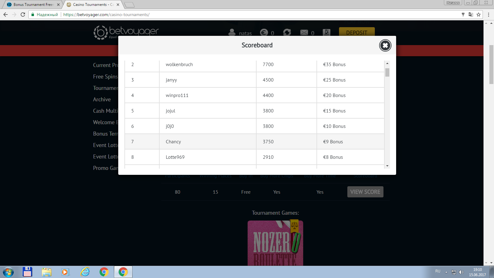Open the taskbar clock and date
The width and height of the screenshot is (494, 278).
[x=477, y=272]
